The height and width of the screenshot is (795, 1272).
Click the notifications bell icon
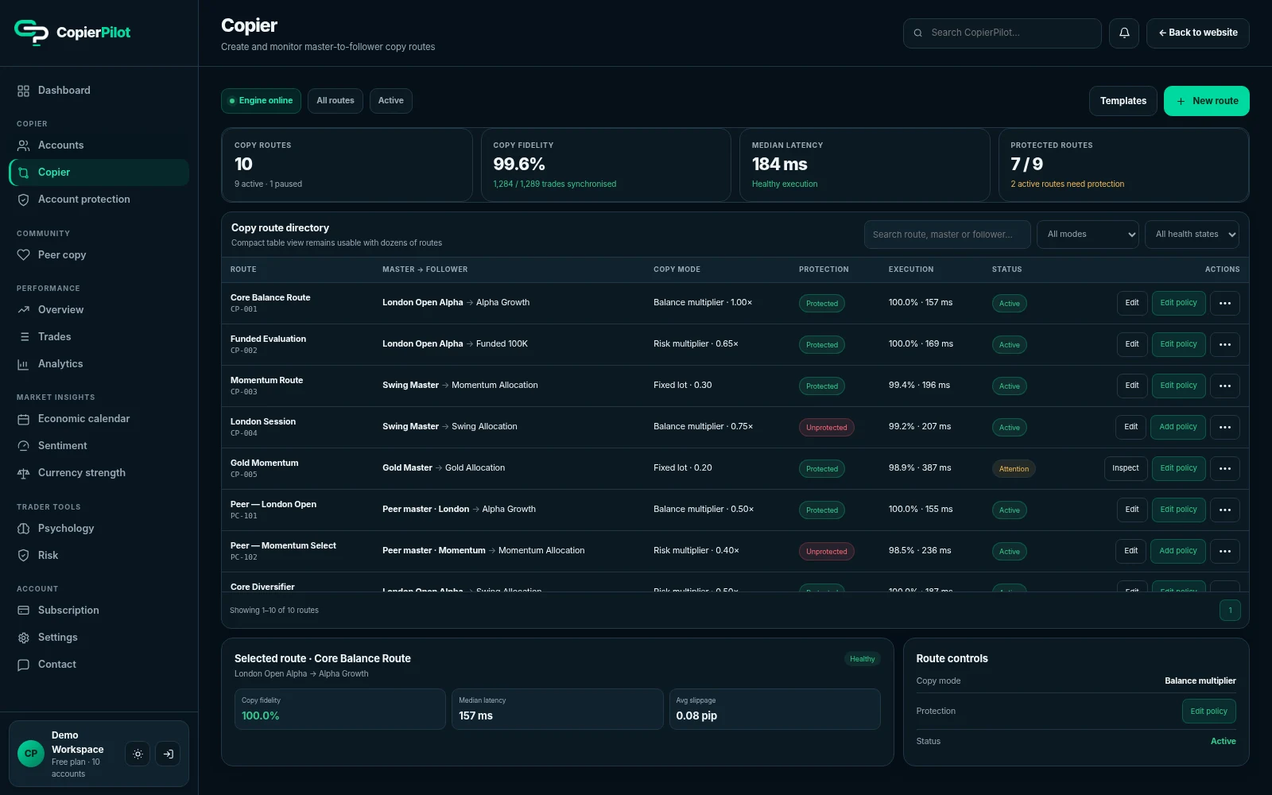(x=1124, y=33)
